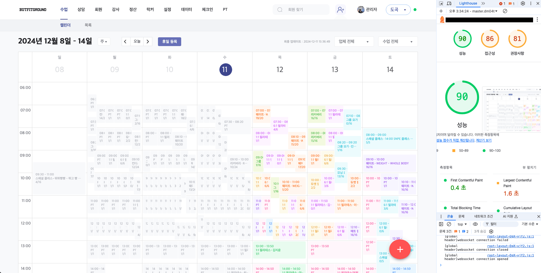Open the 계산기 보기 link
Screen dimensions: 541x273
click(x=484, y=140)
